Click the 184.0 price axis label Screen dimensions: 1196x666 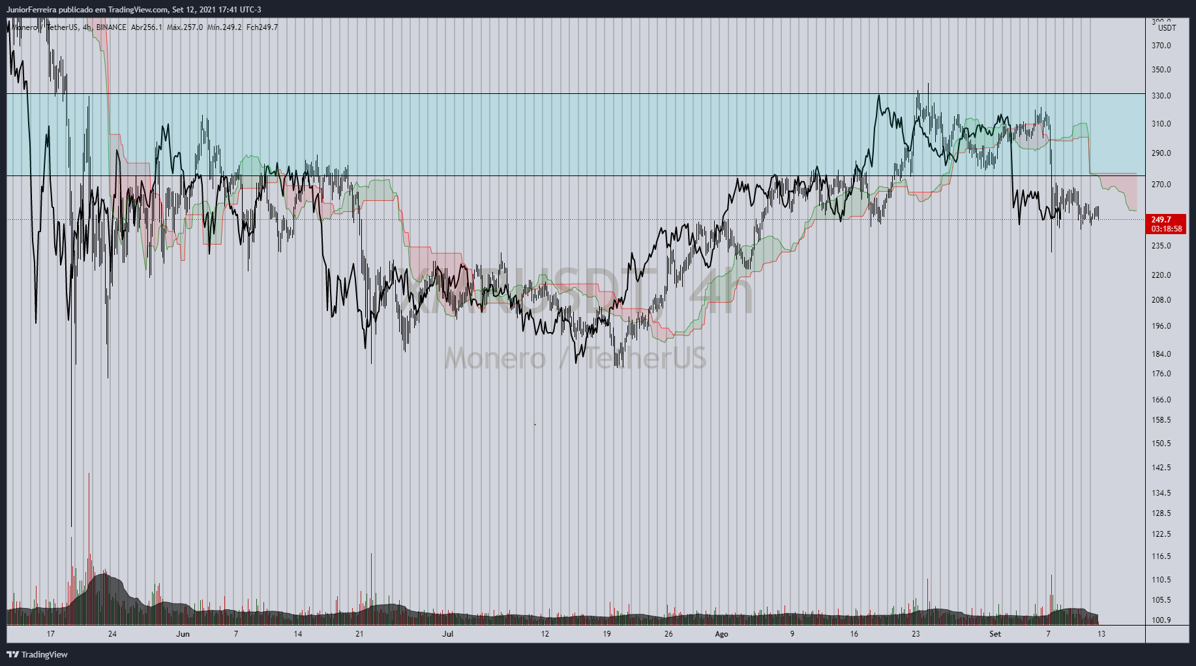(x=1161, y=354)
